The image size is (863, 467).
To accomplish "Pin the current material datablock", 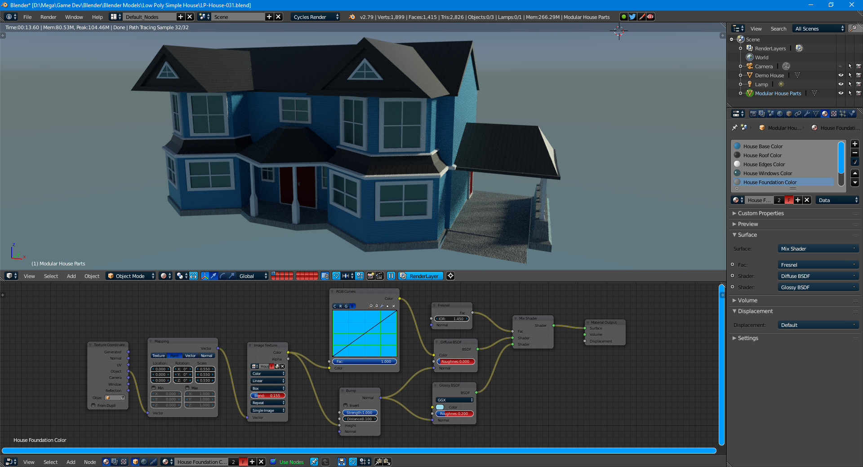I will [x=734, y=128].
